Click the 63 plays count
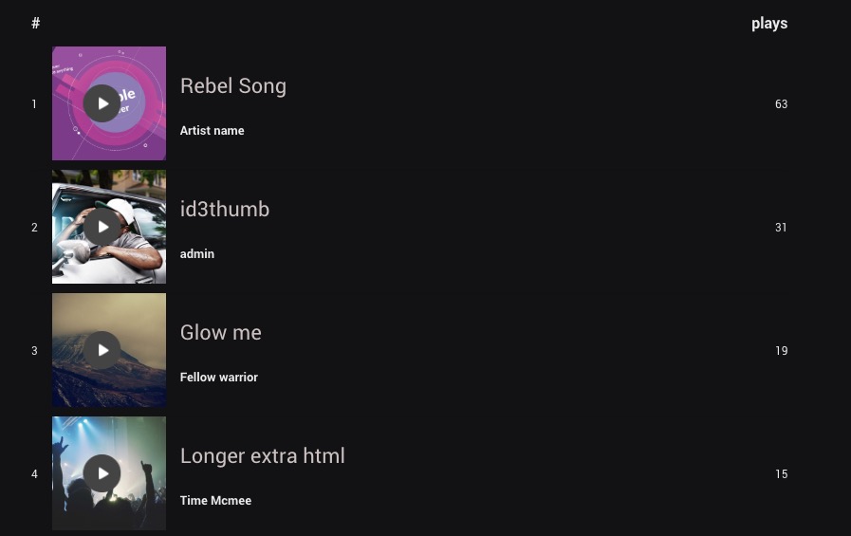The height and width of the screenshot is (536, 851). [x=781, y=104]
